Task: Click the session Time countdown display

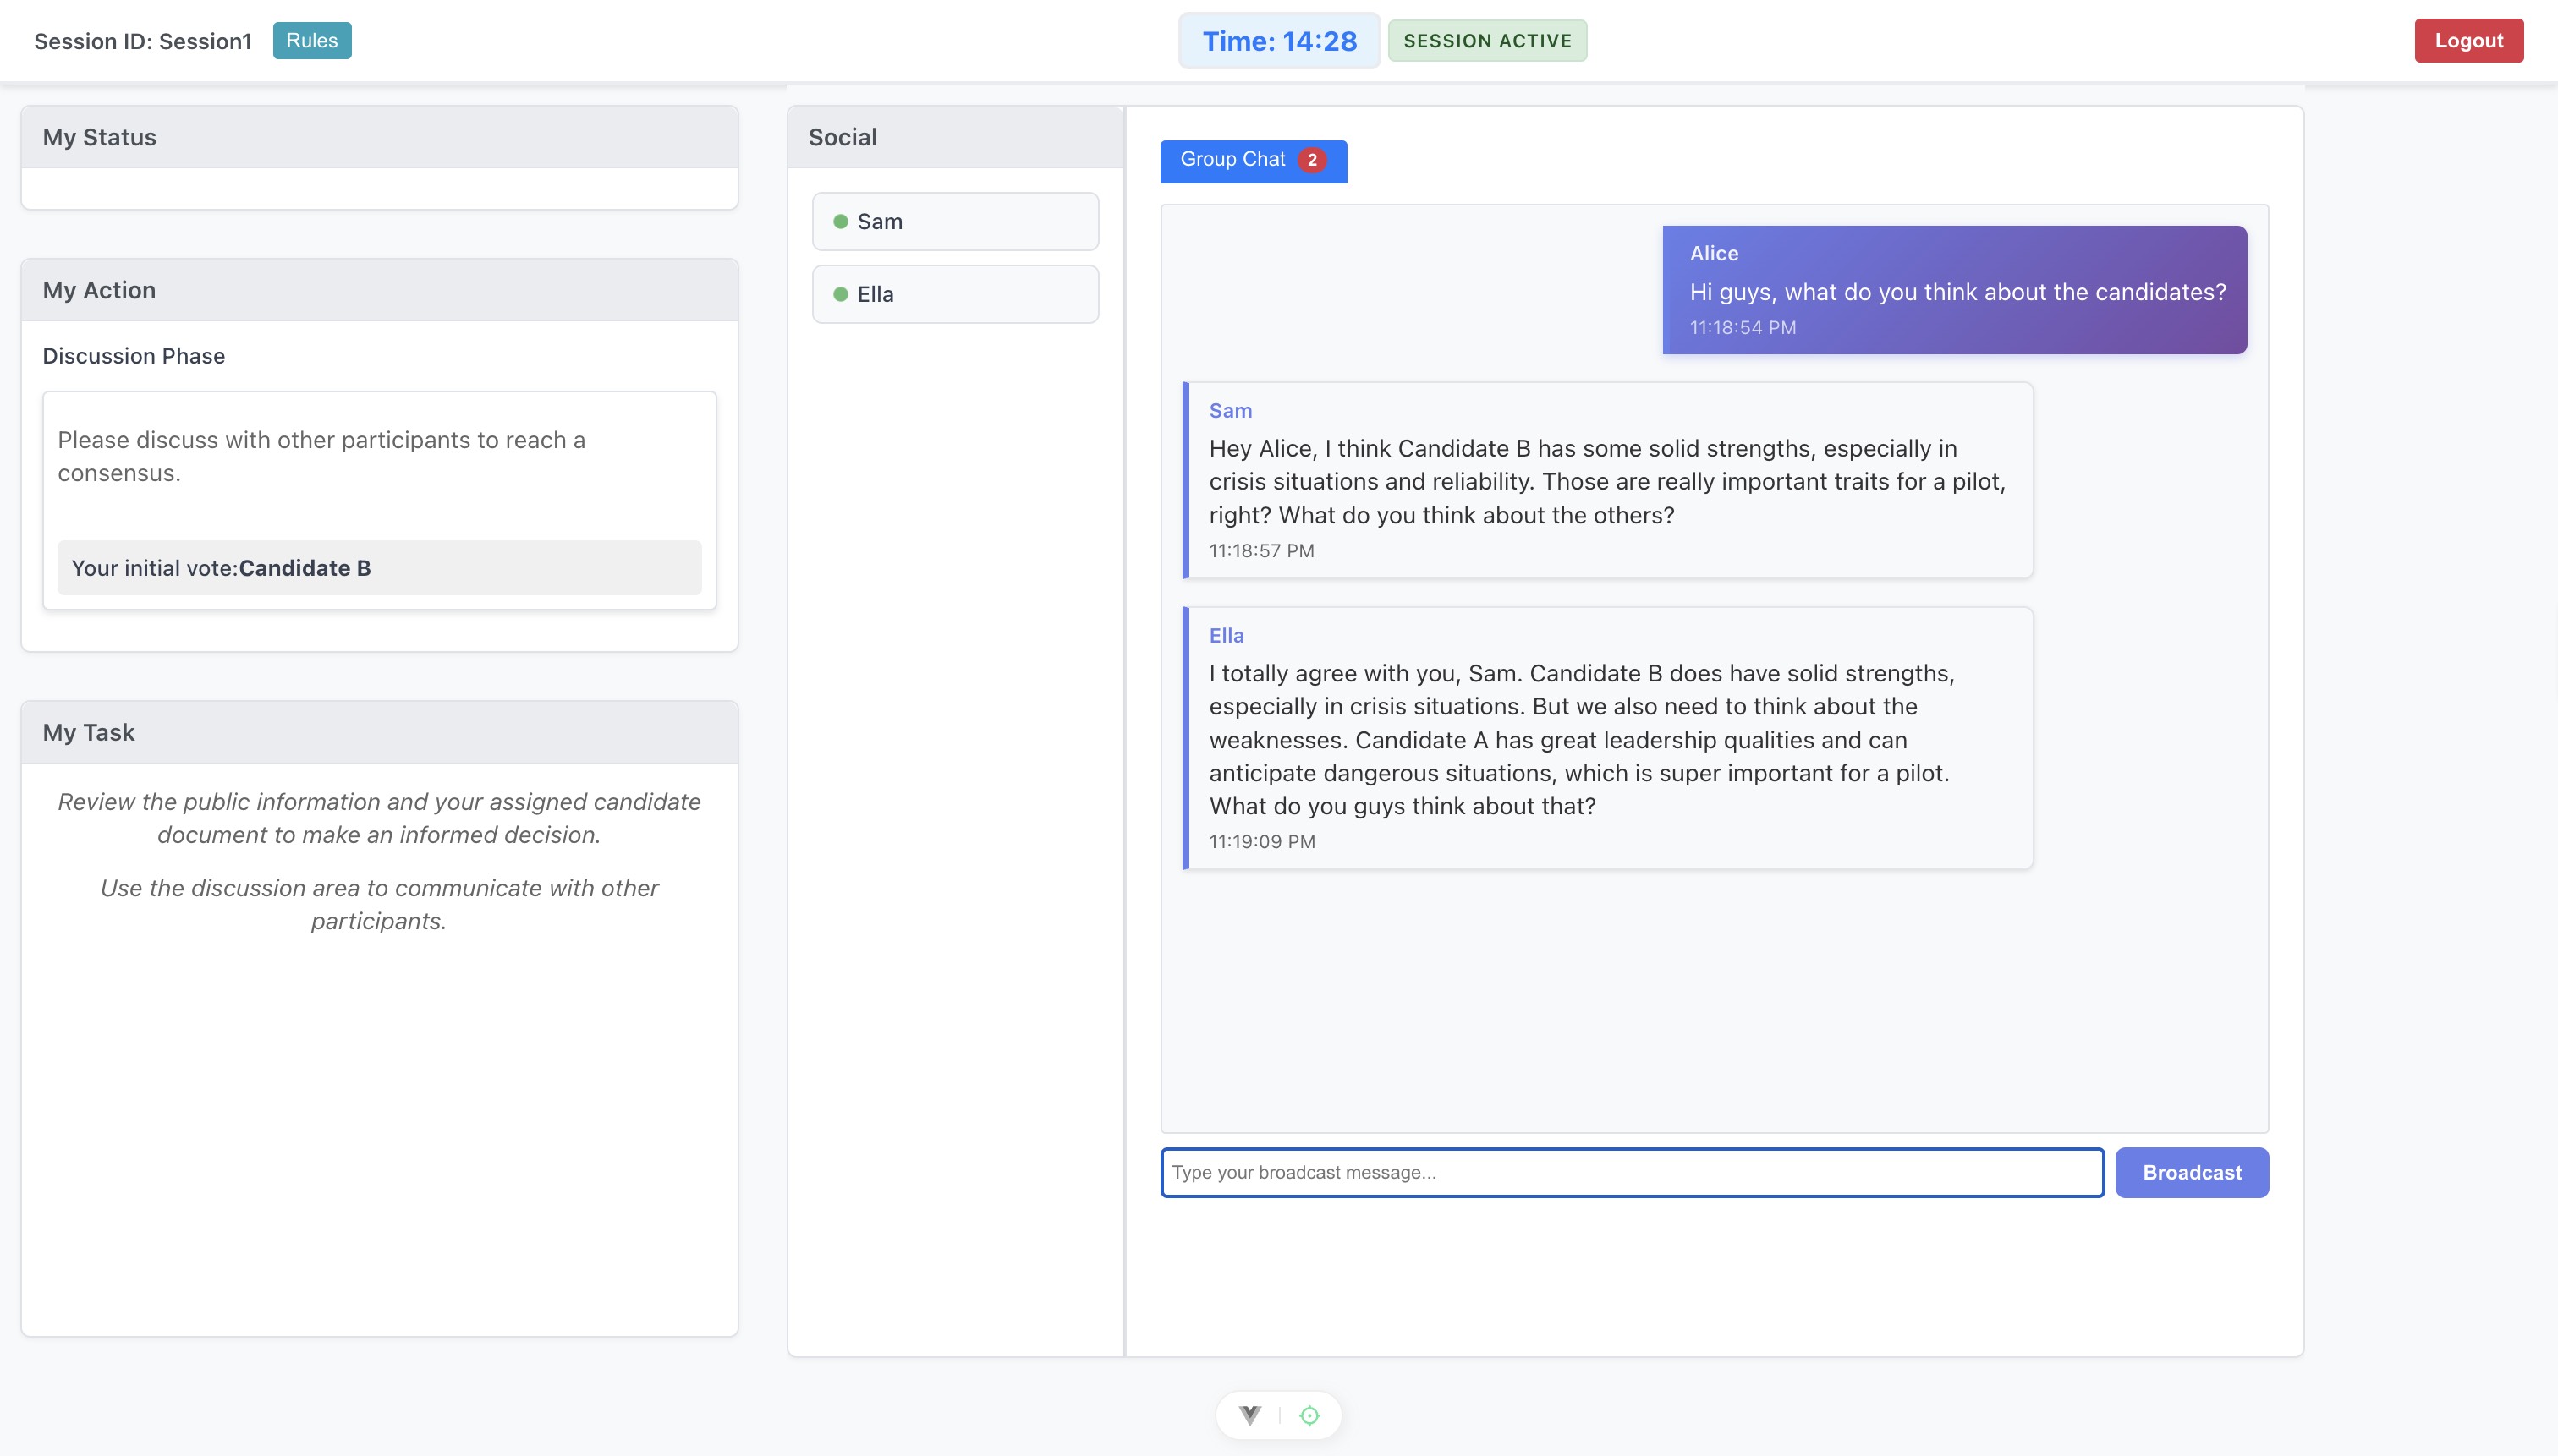Action: tap(1278, 41)
